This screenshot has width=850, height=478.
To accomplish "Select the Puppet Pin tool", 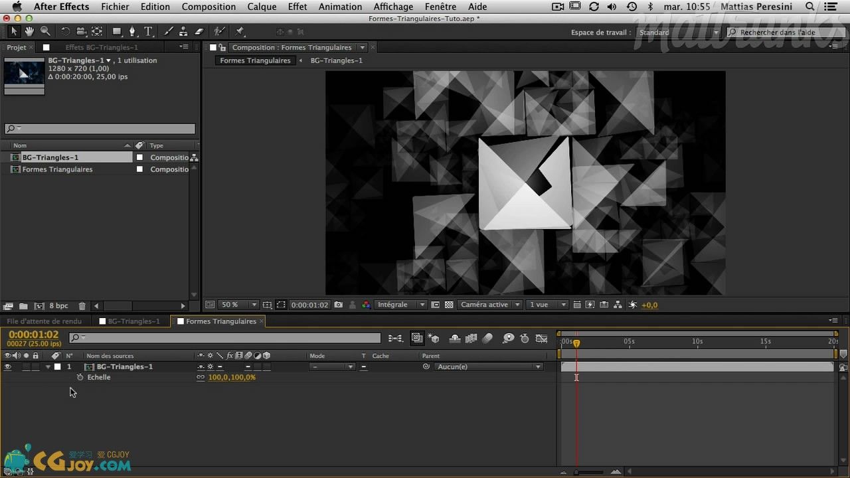I will (x=240, y=32).
